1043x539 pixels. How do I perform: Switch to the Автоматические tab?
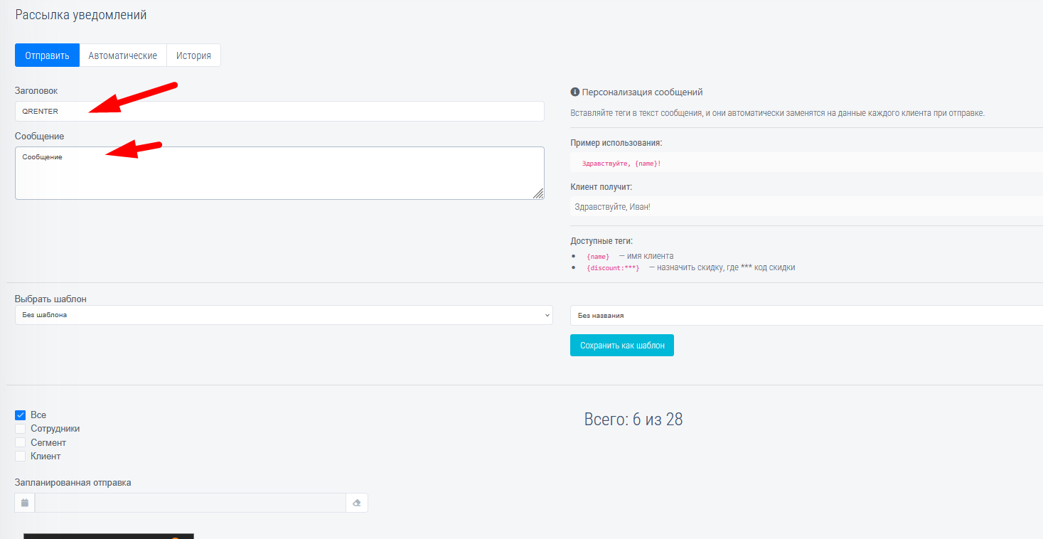[122, 55]
